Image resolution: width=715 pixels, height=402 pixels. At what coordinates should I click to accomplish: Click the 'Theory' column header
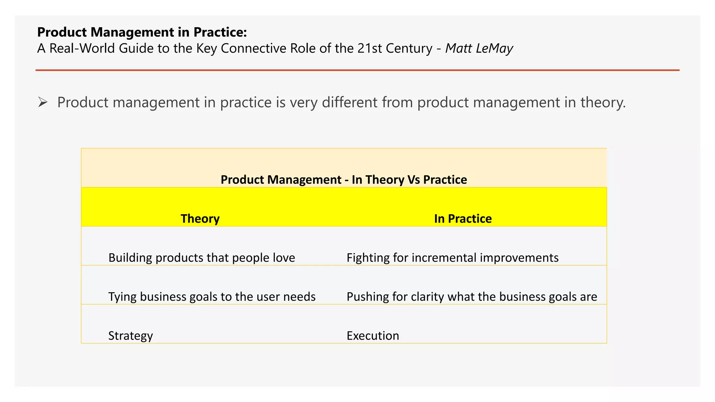[x=200, y=218]
